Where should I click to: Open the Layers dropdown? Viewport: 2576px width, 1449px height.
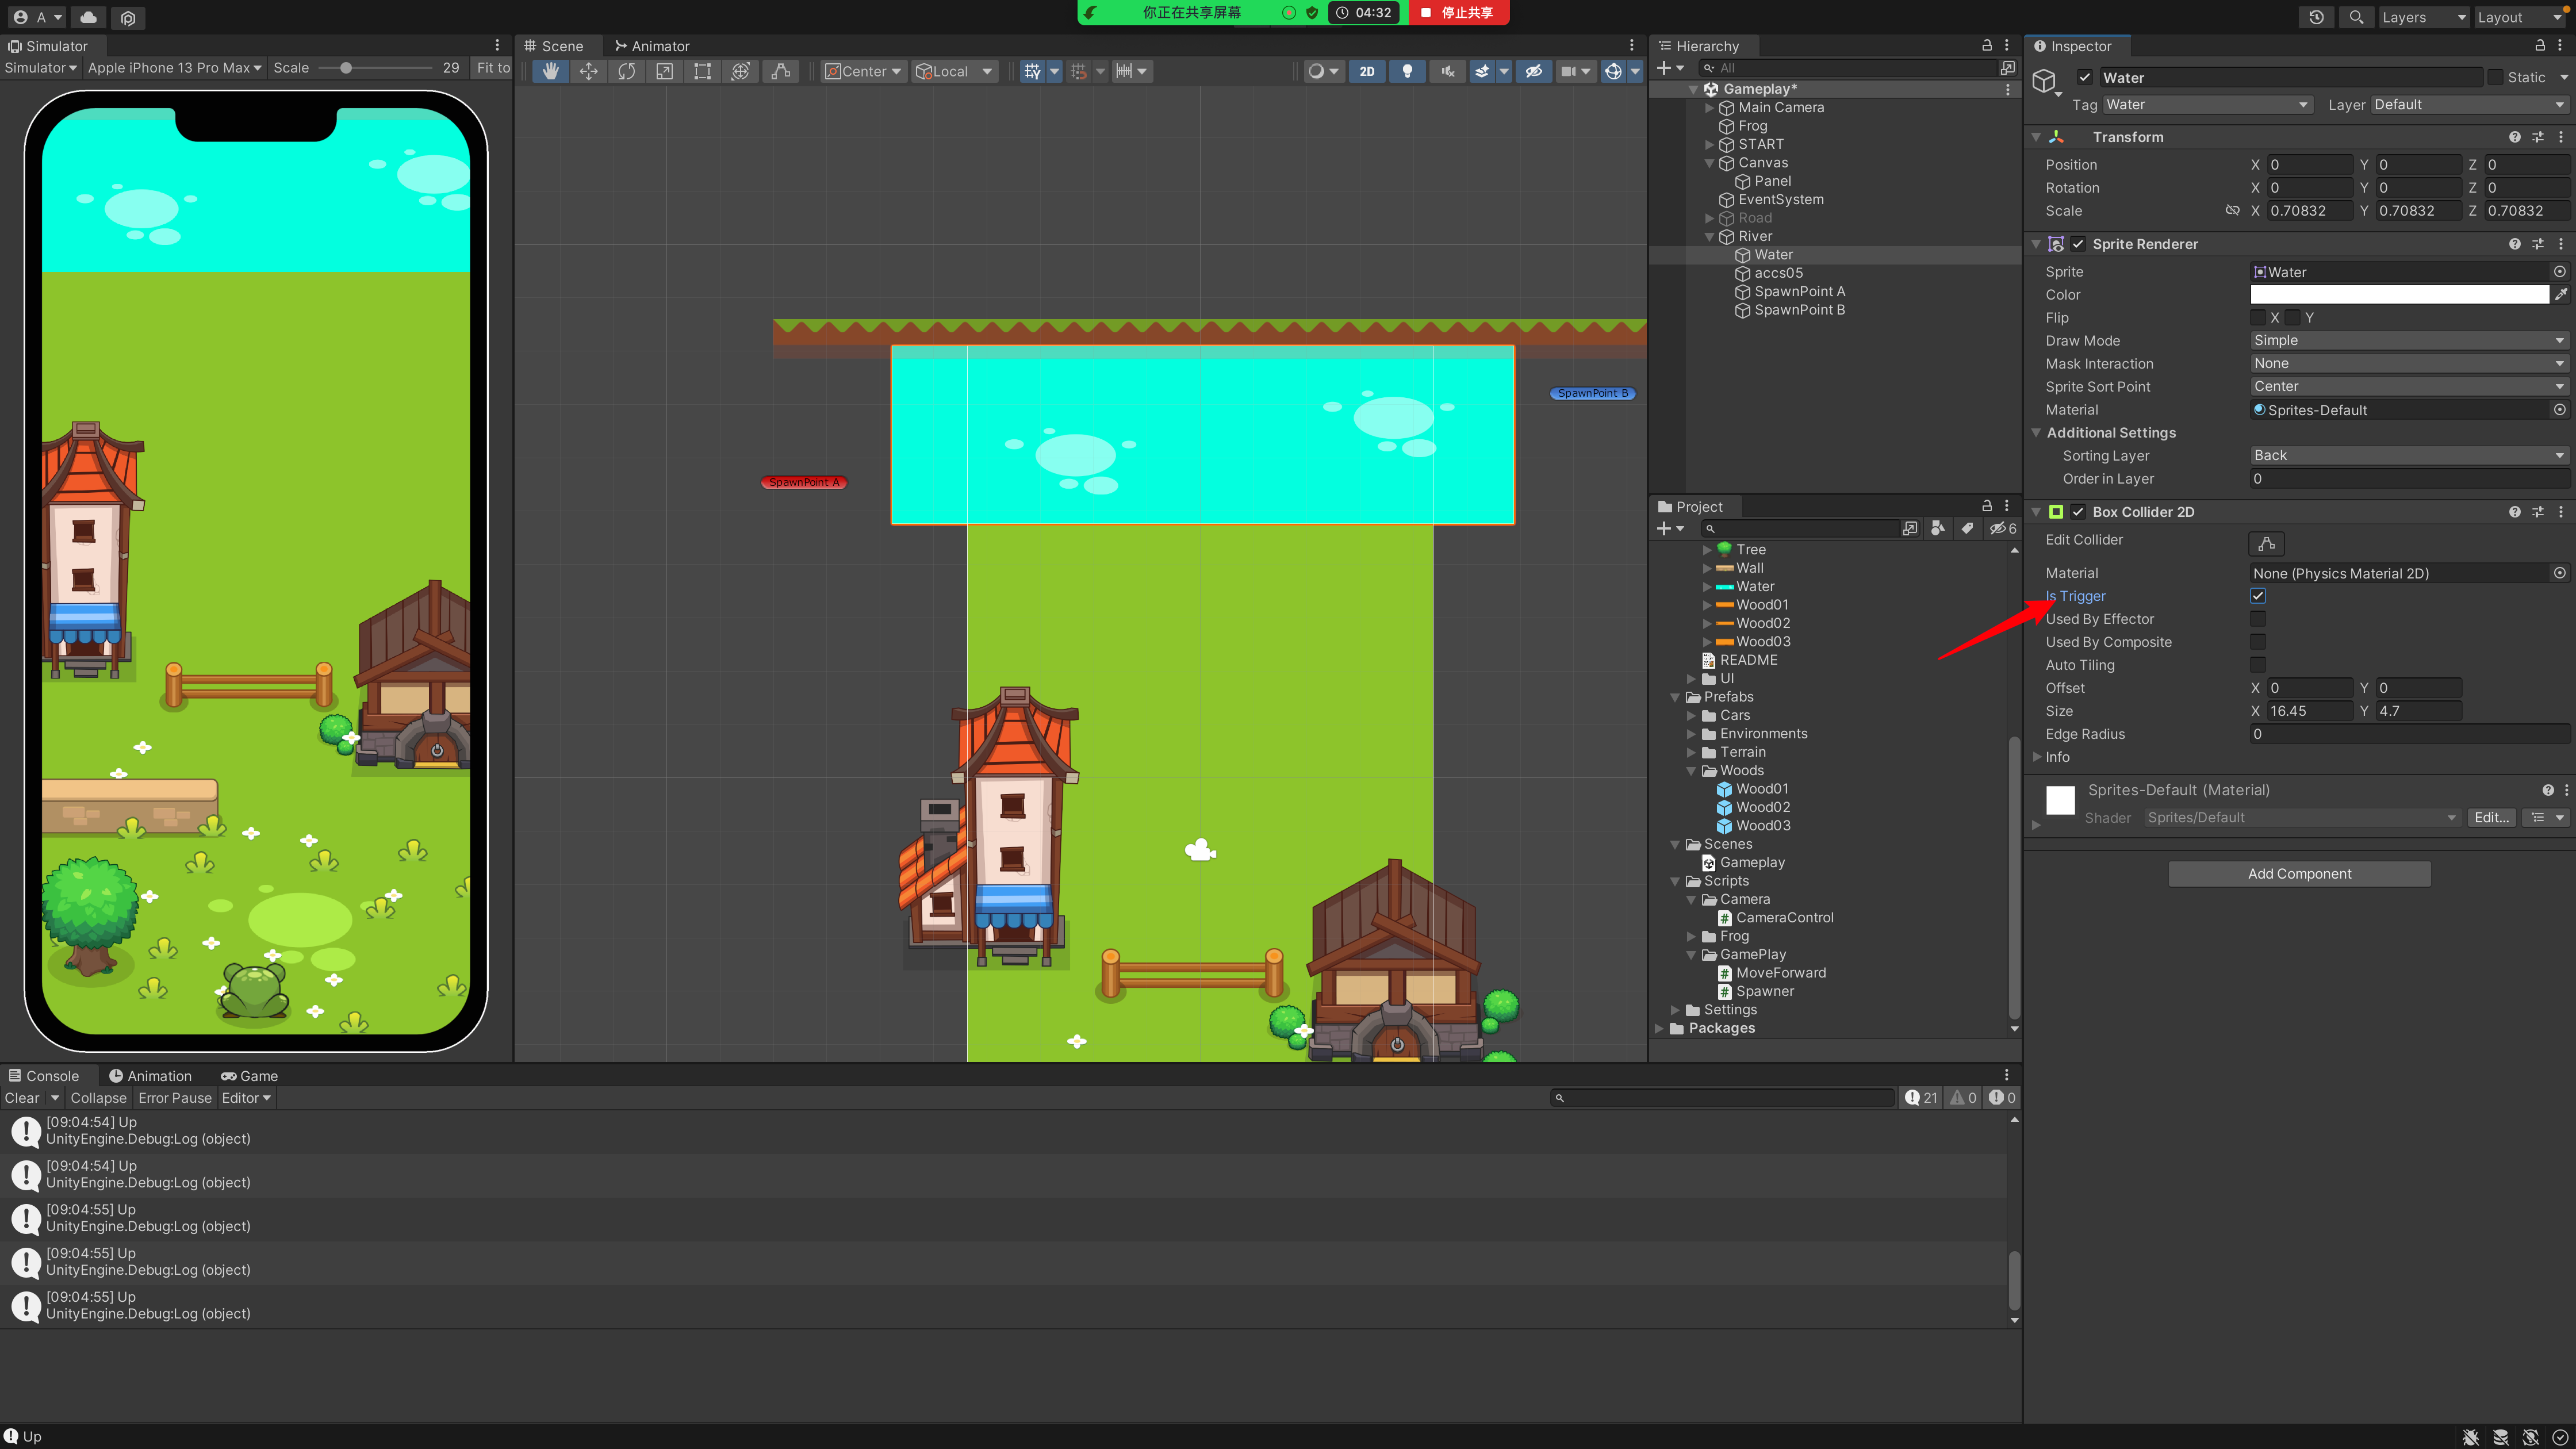2422,17
